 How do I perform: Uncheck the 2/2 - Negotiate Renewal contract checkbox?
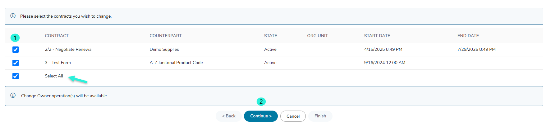(16, 50)
